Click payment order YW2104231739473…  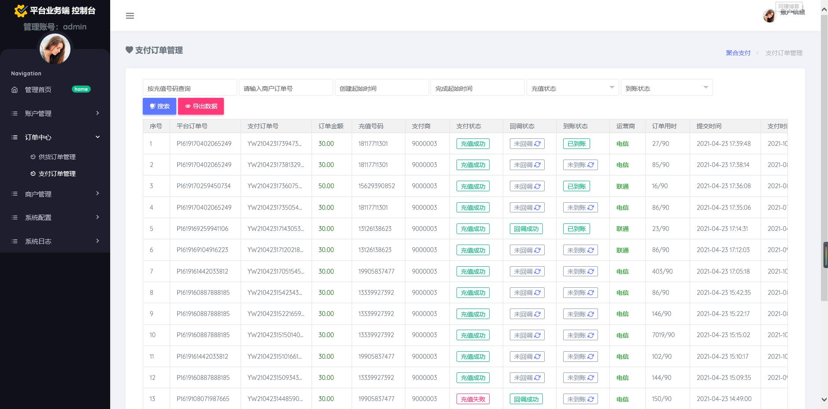point(275,144)
